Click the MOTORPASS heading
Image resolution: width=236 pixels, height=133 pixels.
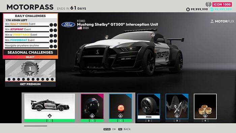pyautogui.click(x=30, y=7)
